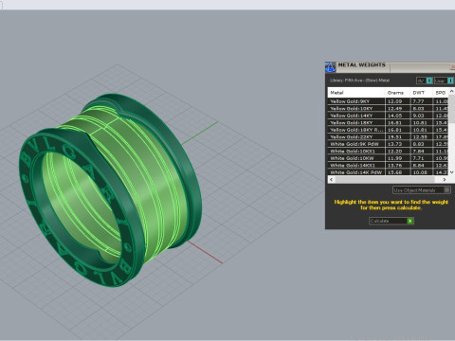The width and height of the screenshot is (455, 341).
Task: Click the horizontal scroll right arrow
Action: pyautogui.click(x=445, y=179)
